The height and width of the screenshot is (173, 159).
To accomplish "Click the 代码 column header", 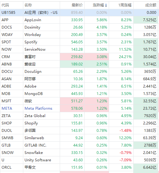I will (5, 5).
